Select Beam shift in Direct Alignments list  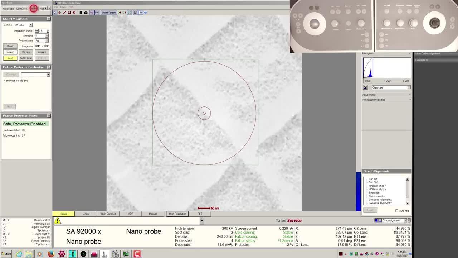(374, 193)
